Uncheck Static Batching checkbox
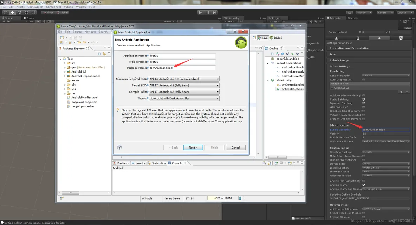This screenshot has width=416, height=225. pyautogui.click(x=363, y=99)
